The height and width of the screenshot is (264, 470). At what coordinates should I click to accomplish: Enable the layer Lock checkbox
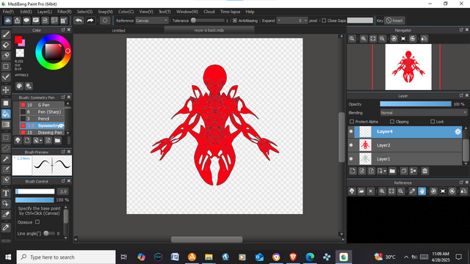coord(433,122)
